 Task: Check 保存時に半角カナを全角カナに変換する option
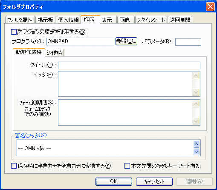(x=14, y=166)
